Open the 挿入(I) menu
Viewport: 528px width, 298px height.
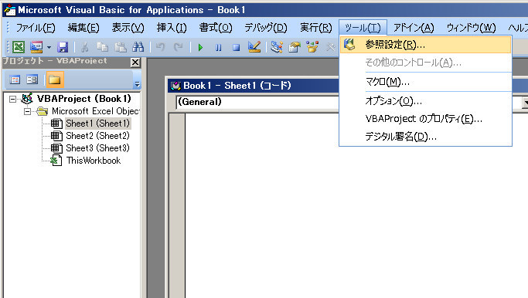tap(172, 28)
